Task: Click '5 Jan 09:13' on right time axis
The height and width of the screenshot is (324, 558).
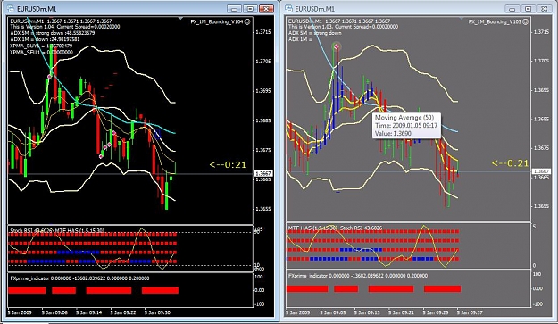Action: 367,312
